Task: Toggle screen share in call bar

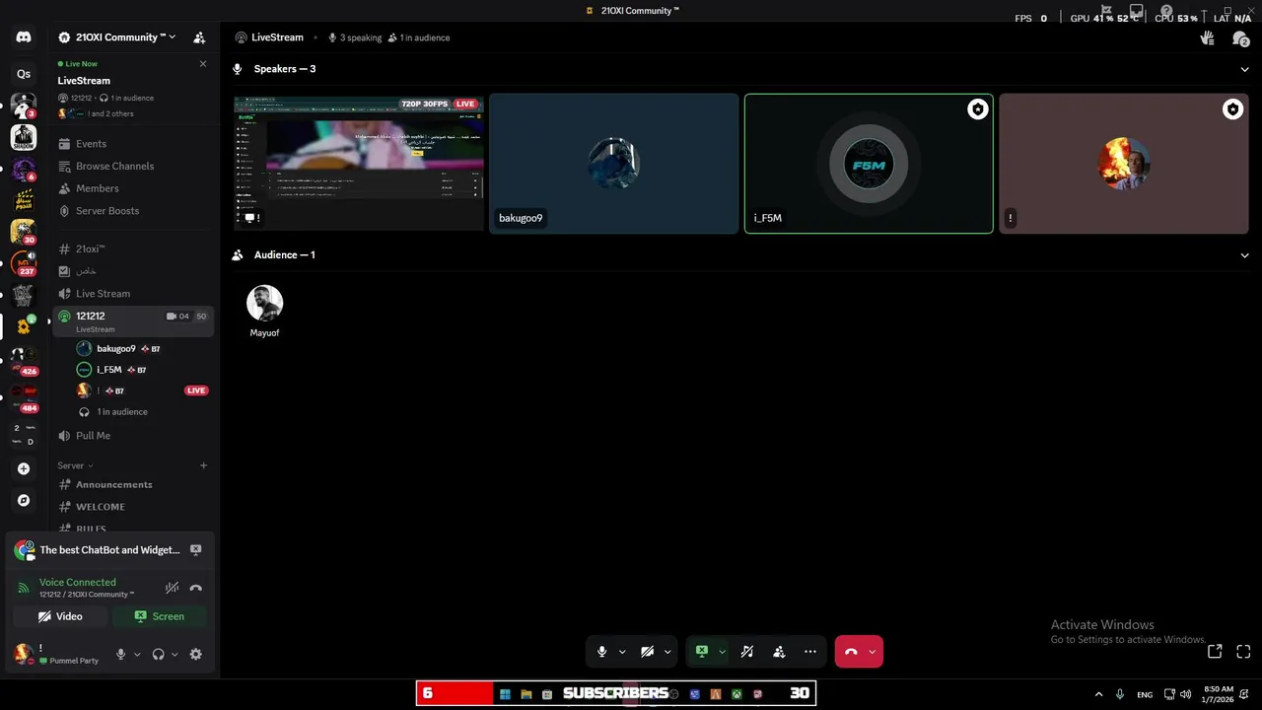Action: coord(702,652)
